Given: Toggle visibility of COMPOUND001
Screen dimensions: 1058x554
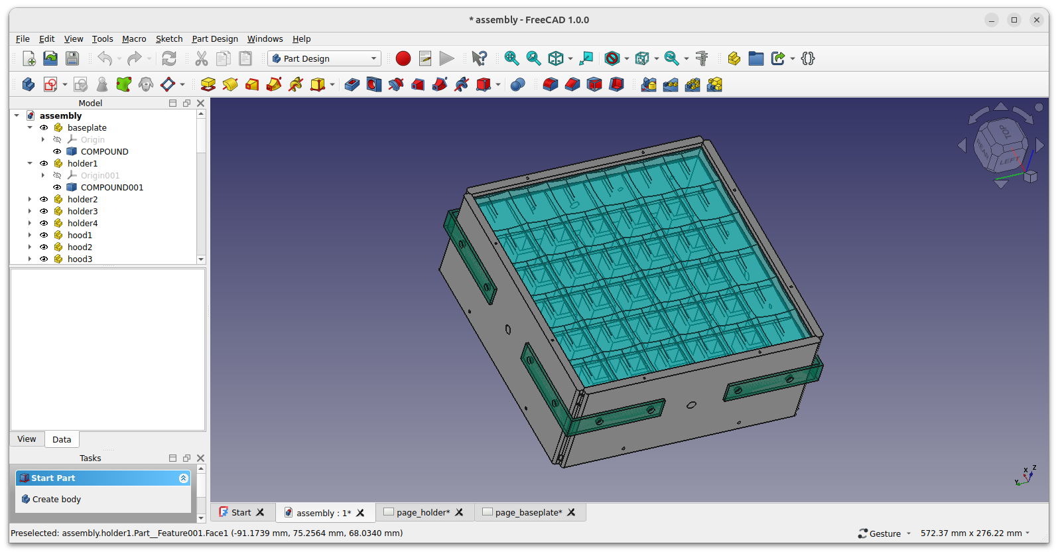Looking at the screenshot, I should (57, 187).
